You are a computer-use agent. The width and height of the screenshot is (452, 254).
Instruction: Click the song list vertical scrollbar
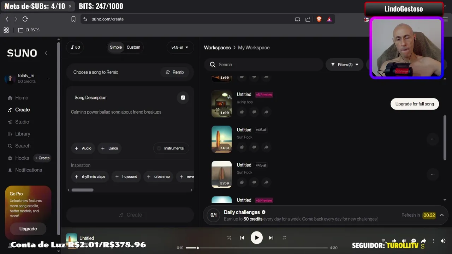click(445, 138)
